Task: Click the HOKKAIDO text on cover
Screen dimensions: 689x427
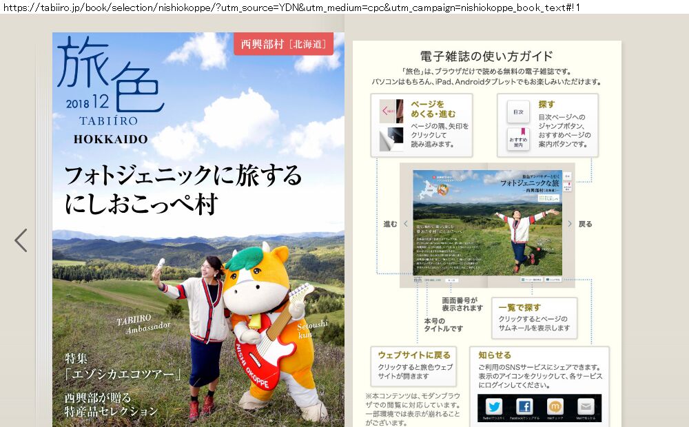Action: point(111,139)
